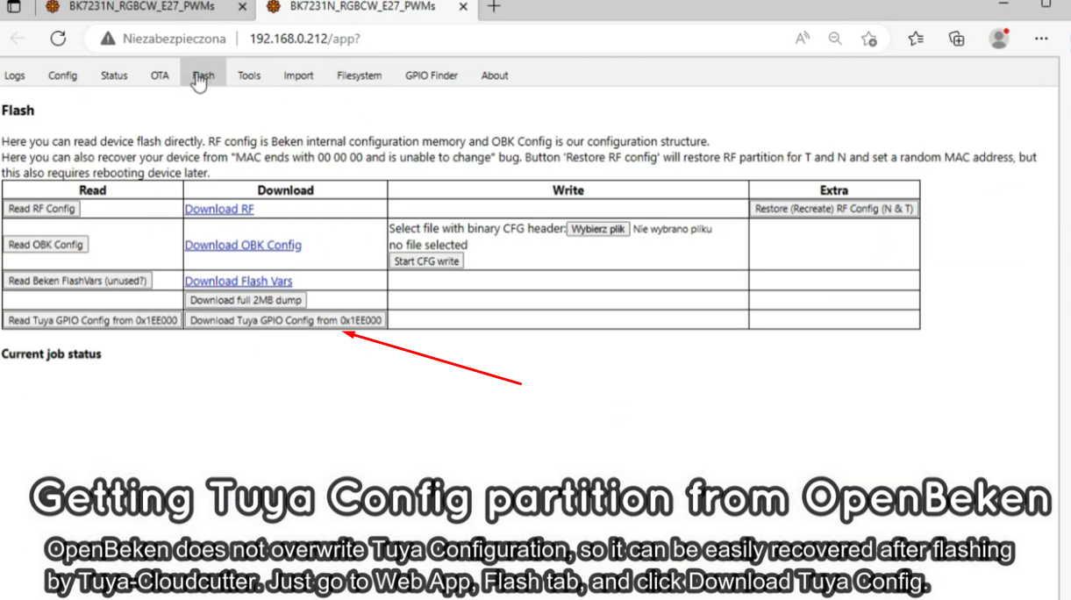
Task: Click the Wybierz plik file chooser button
Action: [598, 229]
